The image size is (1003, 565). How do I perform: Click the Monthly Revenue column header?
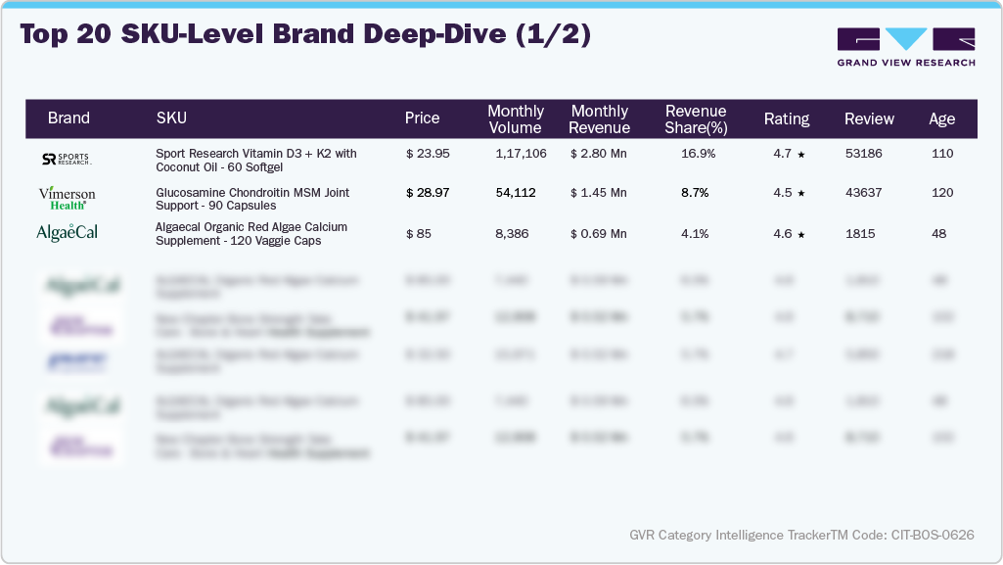pos(600,119)
